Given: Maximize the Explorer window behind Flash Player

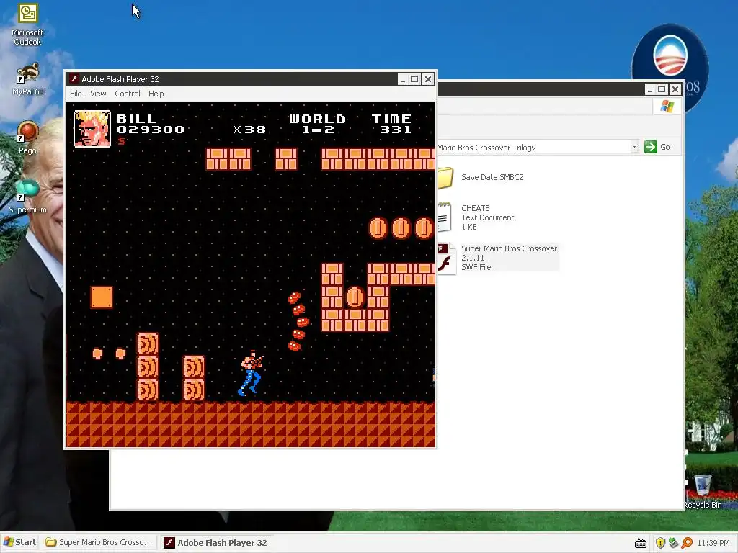Looking at the screenshot, I should click(662, 89).
